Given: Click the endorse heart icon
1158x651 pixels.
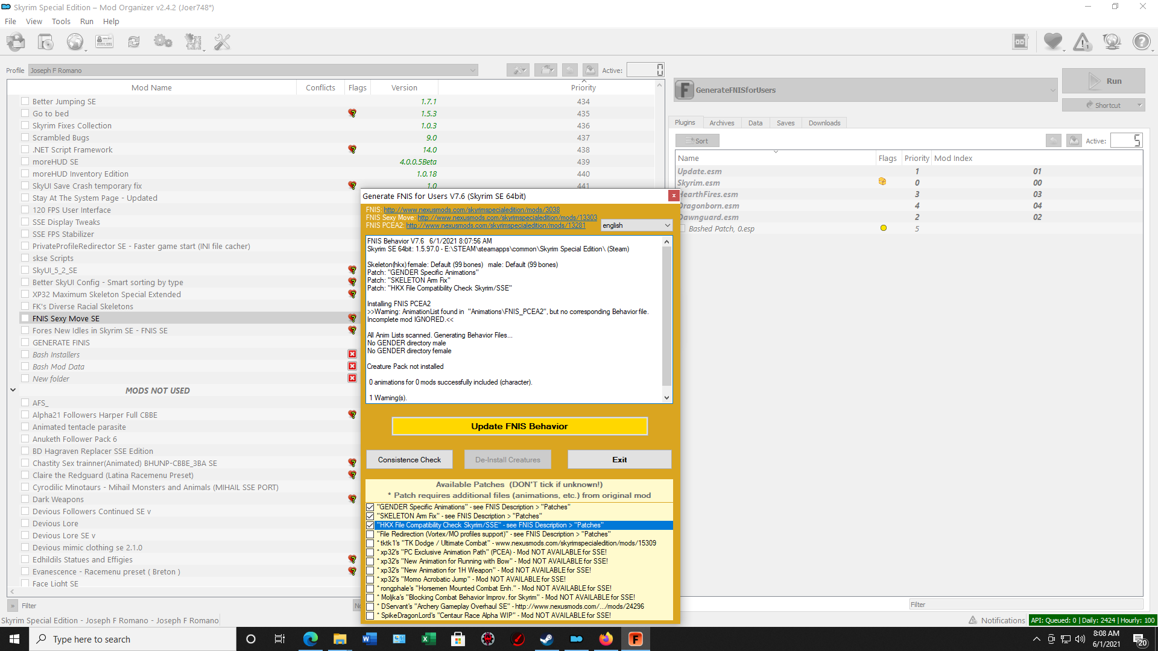Looking at the screenshot, I should 1053,42.
